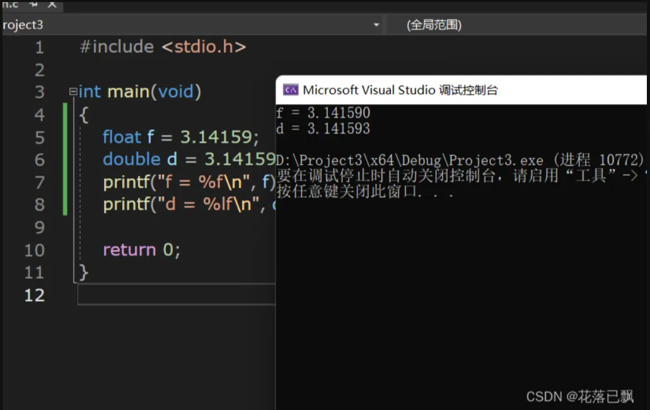Click the f = 3.141590 console output
The height and width of the screenshot is (410, 650).
[x=323, y=113]
